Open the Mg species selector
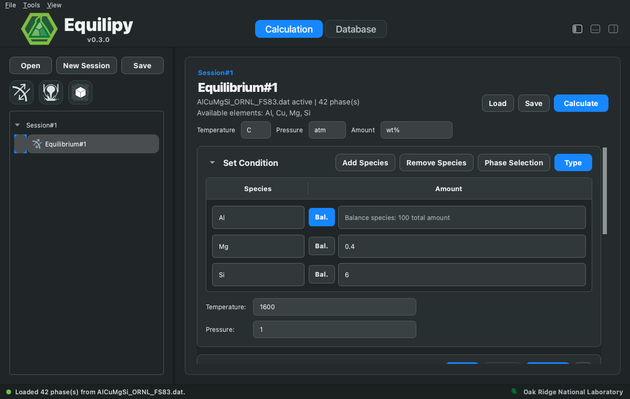The image size is (630, 399). [x=258, y=246]
